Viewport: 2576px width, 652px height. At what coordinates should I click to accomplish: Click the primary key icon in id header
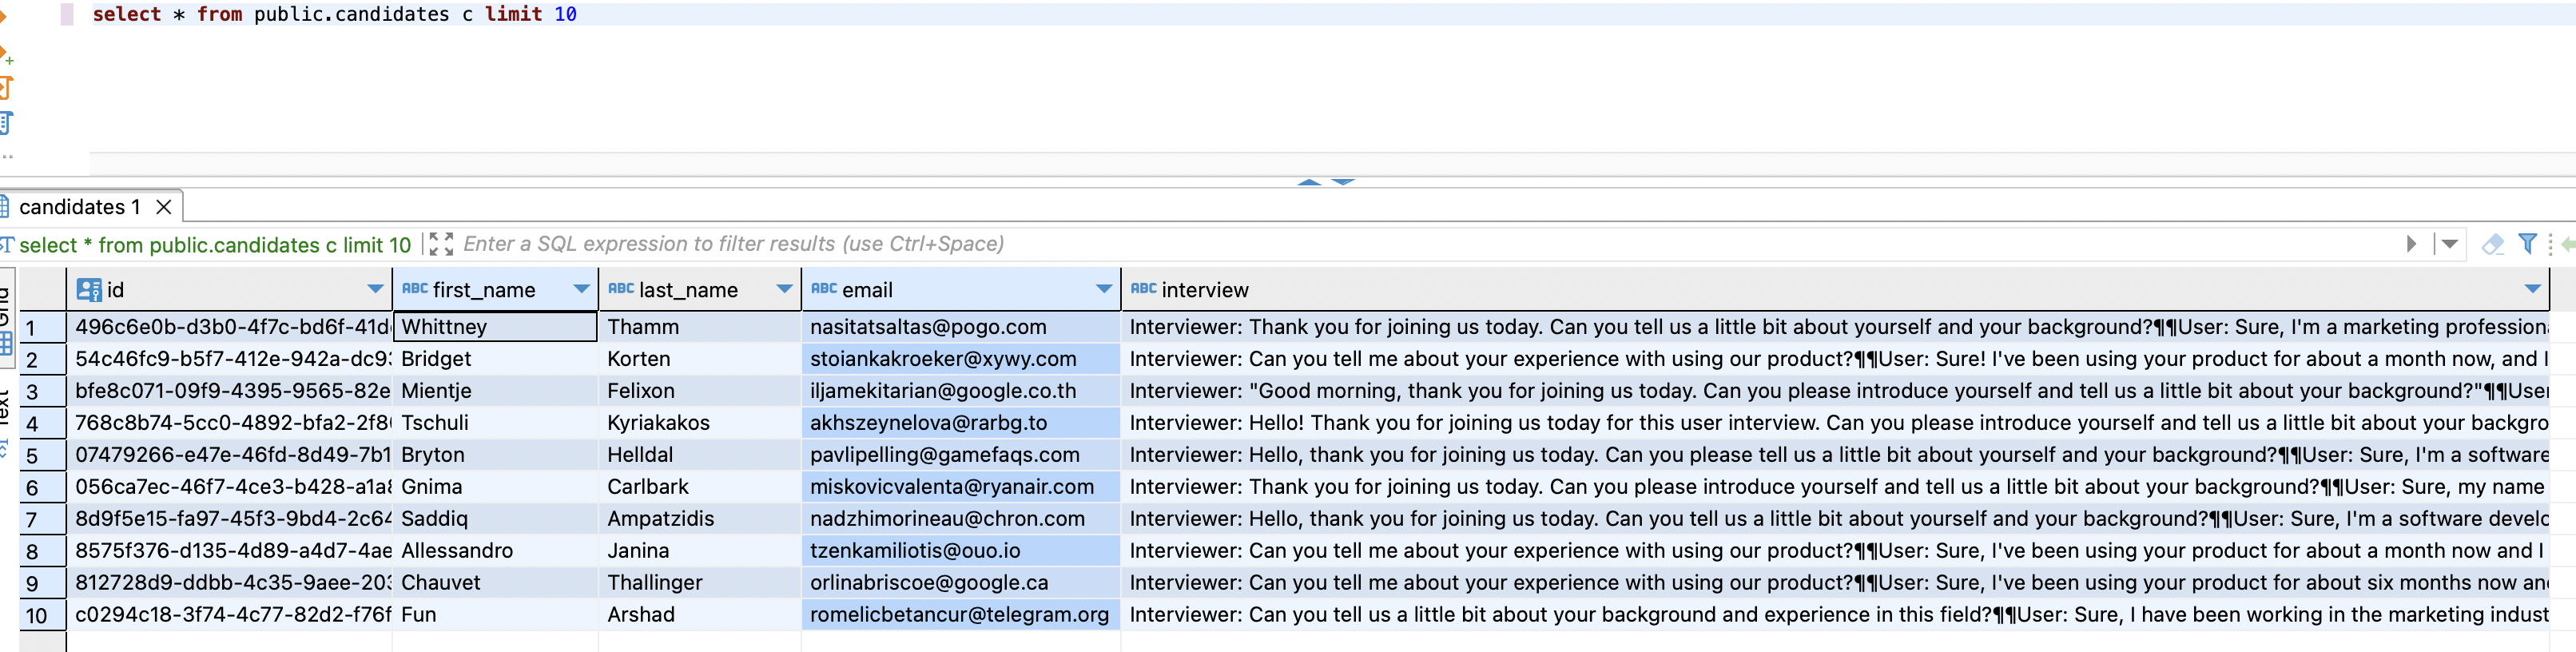click(x=89, y=290)
